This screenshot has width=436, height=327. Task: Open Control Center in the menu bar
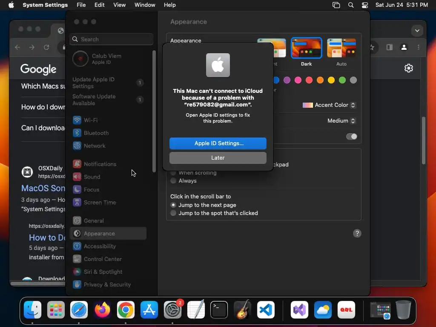coord(365,5)
